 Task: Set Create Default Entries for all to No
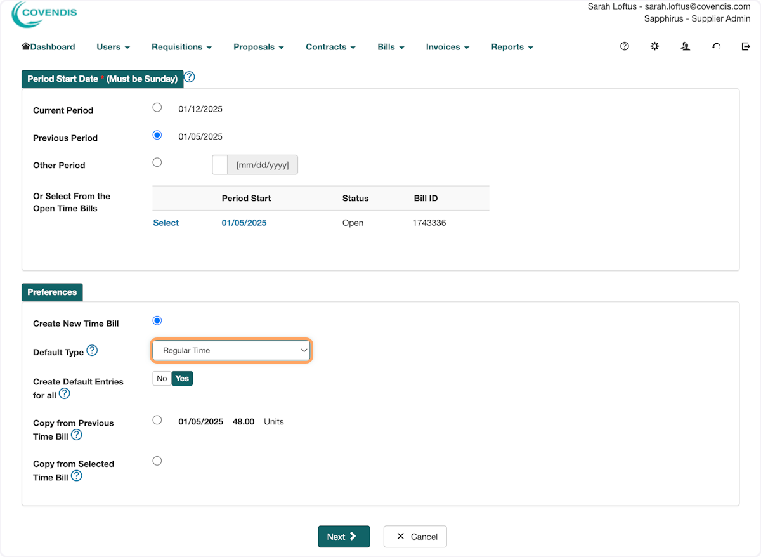(161, 378)
